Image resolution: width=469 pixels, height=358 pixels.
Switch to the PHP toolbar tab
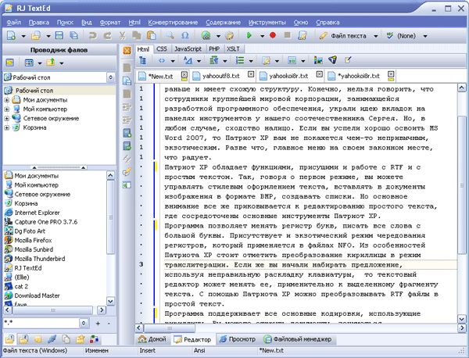coord(214,48)
